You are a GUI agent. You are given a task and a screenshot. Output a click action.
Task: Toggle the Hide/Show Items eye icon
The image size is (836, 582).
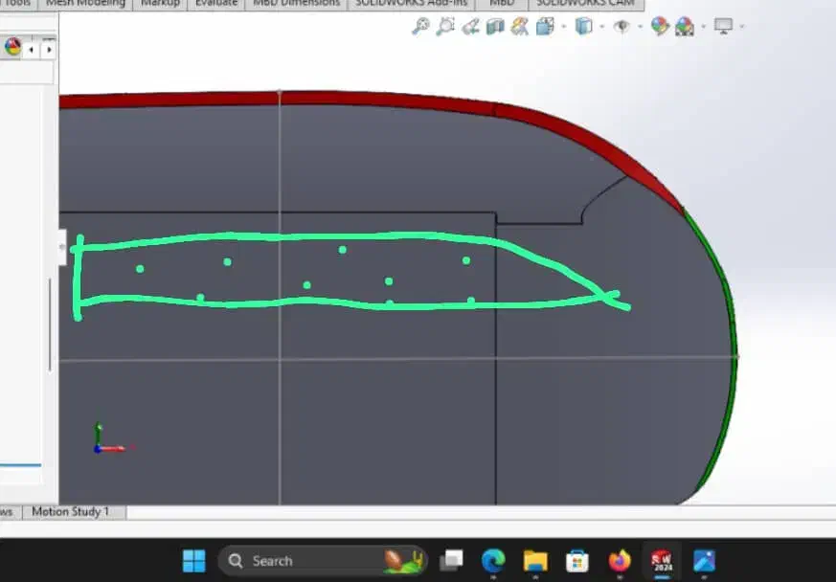(x=621, y=27)
